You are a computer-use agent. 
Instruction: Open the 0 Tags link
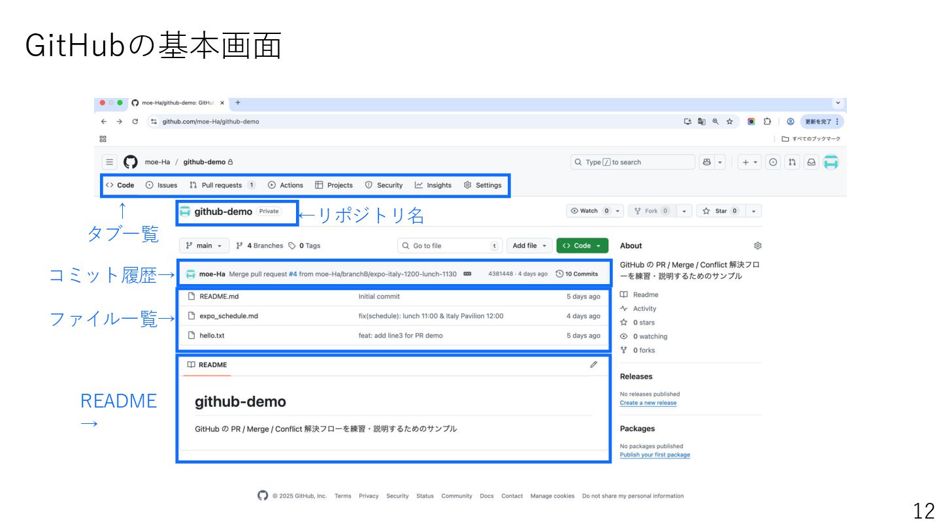coord(304,246)
